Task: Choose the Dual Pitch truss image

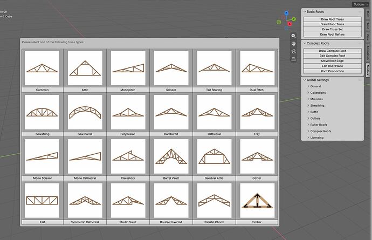Action: point(257,68)
